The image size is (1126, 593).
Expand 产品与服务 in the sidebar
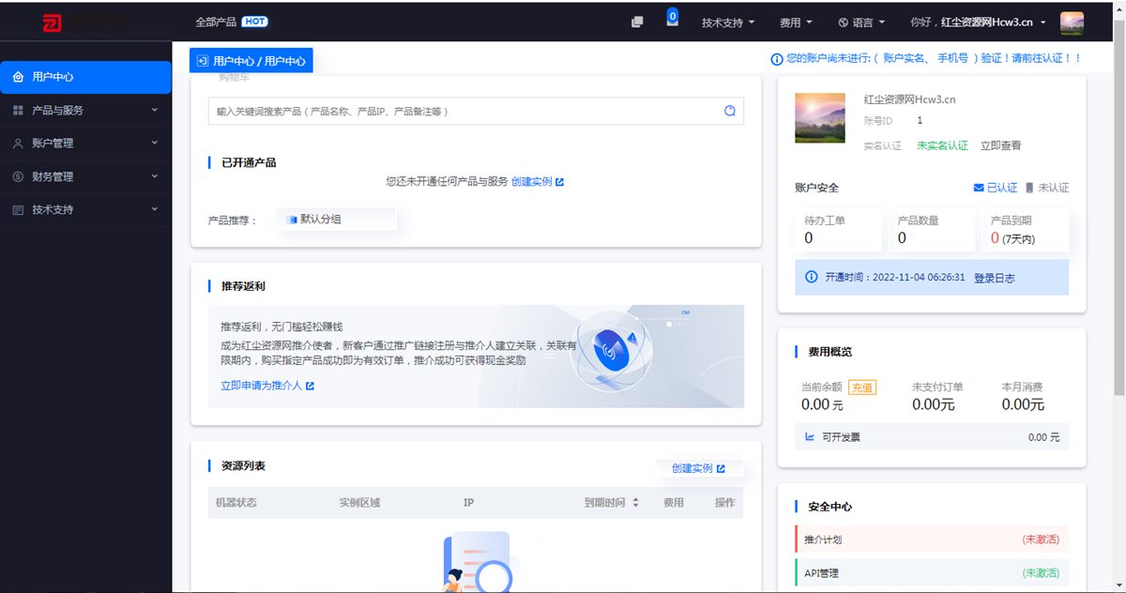pos(85,111)
